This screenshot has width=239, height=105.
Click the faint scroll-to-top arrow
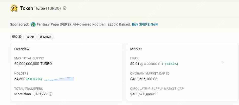223,62
